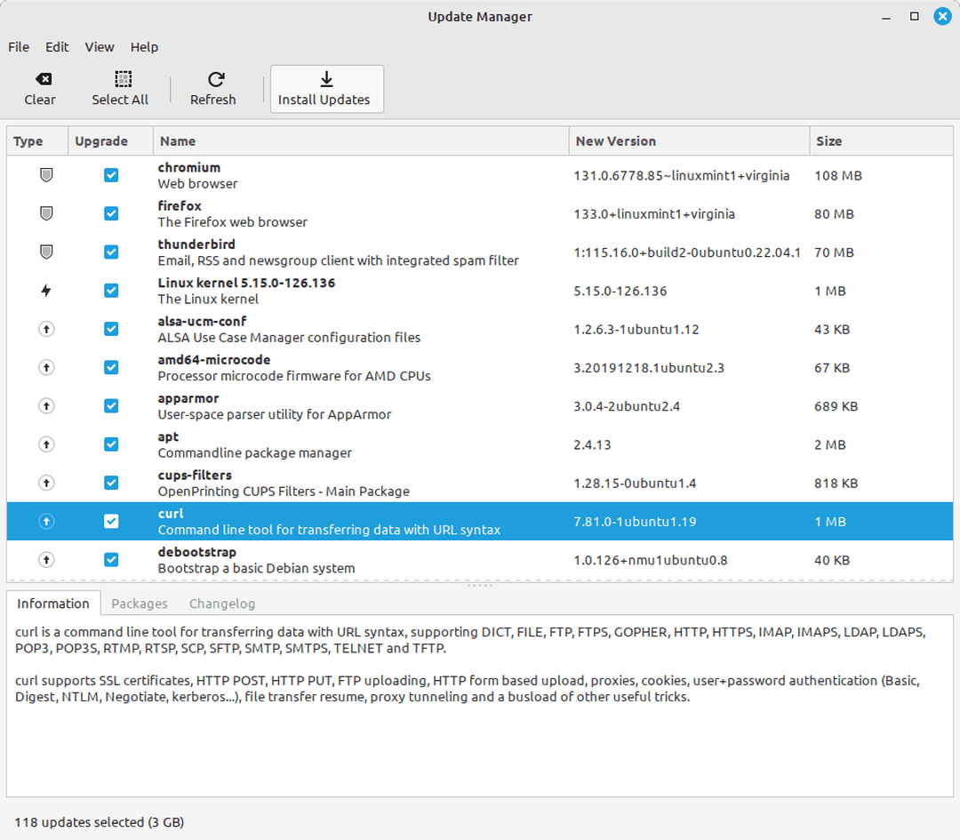Click the Clear selection toolbar icon
This screenshot has width=960, height=840.
[x=39, y=79]
